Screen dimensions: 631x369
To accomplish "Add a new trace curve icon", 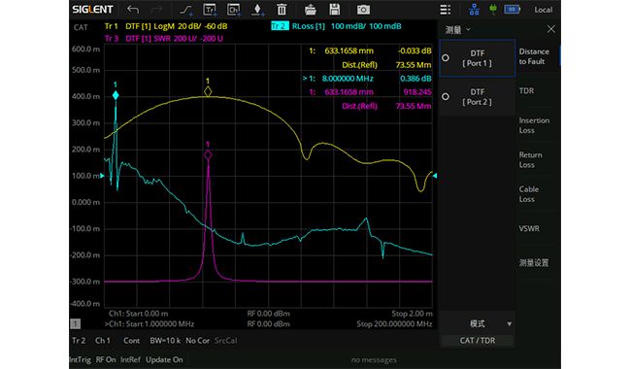I will coord(186,10).
